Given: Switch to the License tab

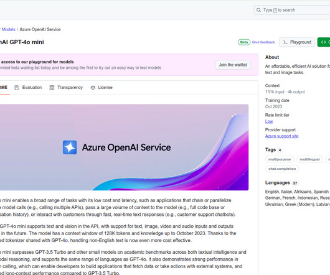Looking at the screenshot, I should pos(101,88).
